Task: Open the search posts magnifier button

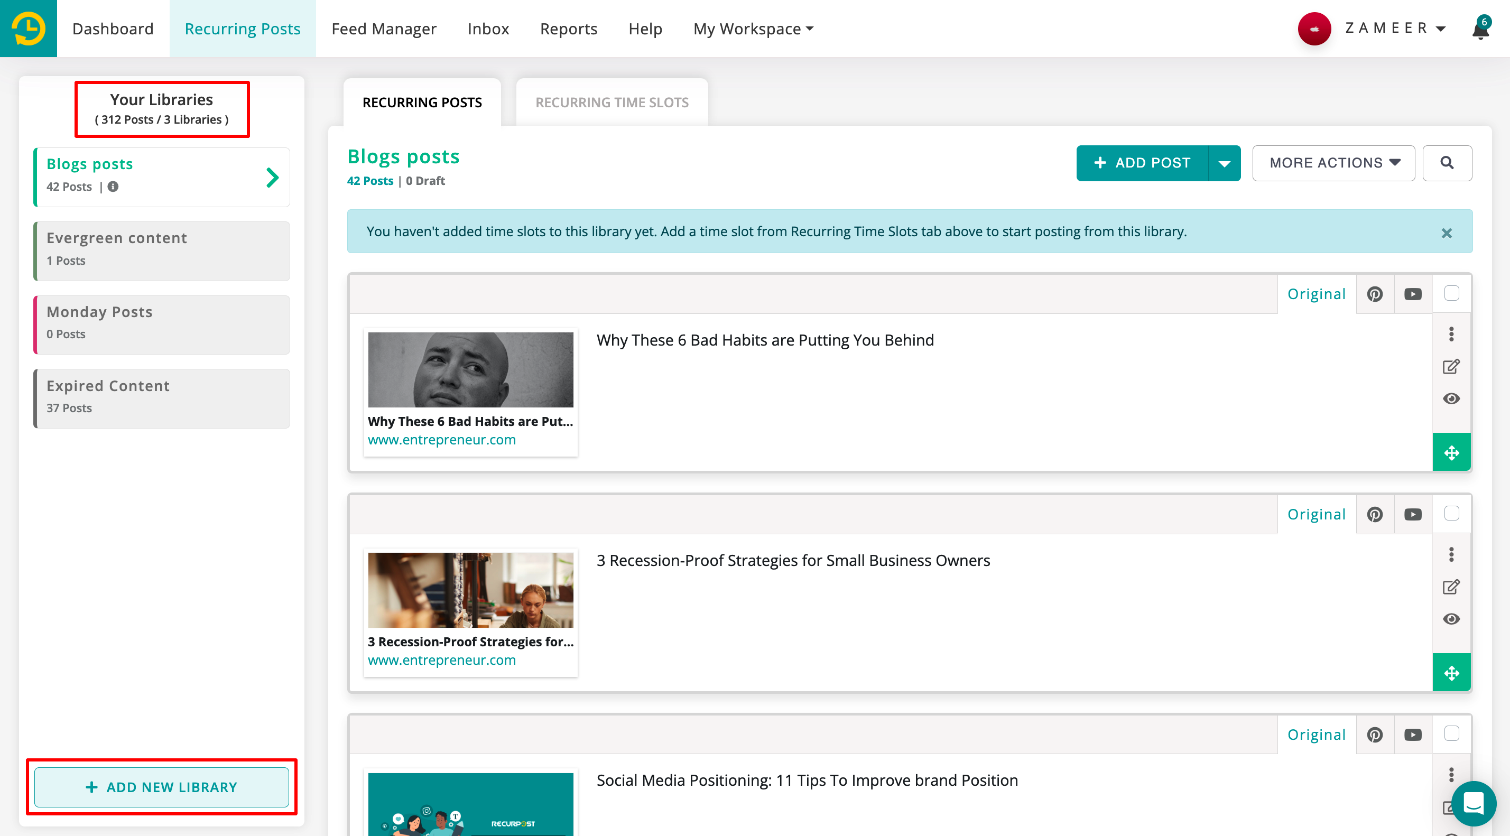Action: 1447,163
